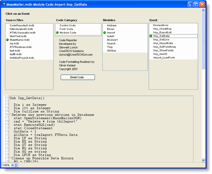Select HTMLGenerator.mdb source file
212x174 pixels.
[x=22, y=33]
